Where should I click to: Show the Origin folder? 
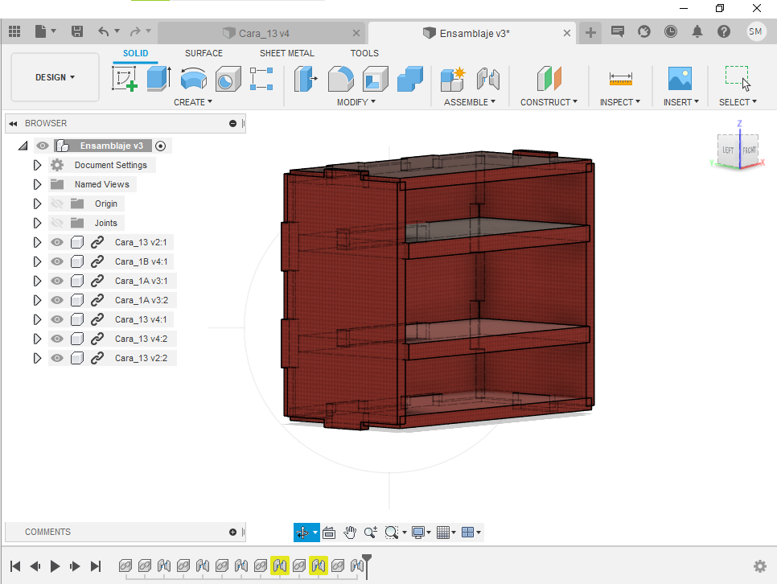pyautogui.click(x=57, y=204)
